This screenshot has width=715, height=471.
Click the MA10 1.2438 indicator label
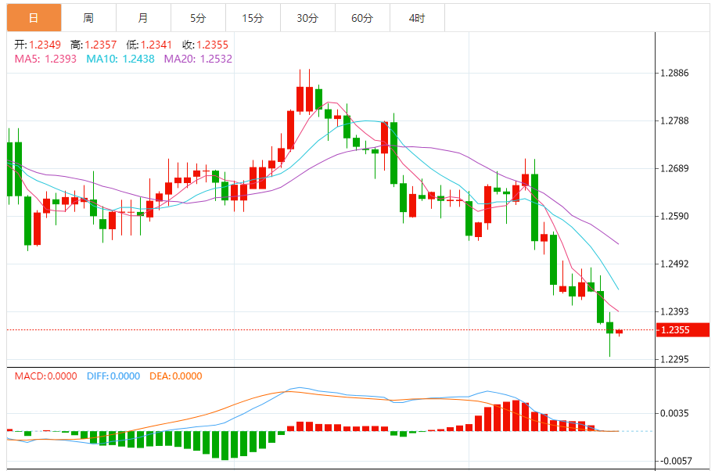[x=120, y=59]
